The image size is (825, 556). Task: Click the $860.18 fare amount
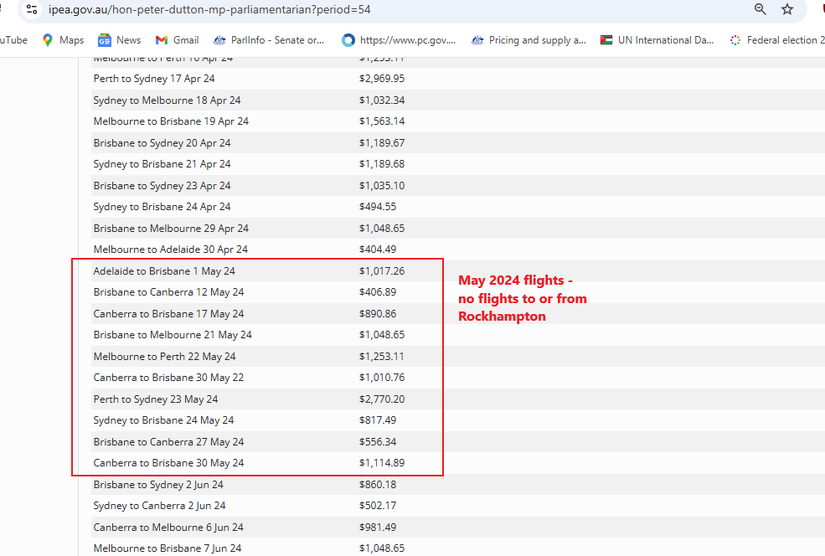click(x=378, y=485)
